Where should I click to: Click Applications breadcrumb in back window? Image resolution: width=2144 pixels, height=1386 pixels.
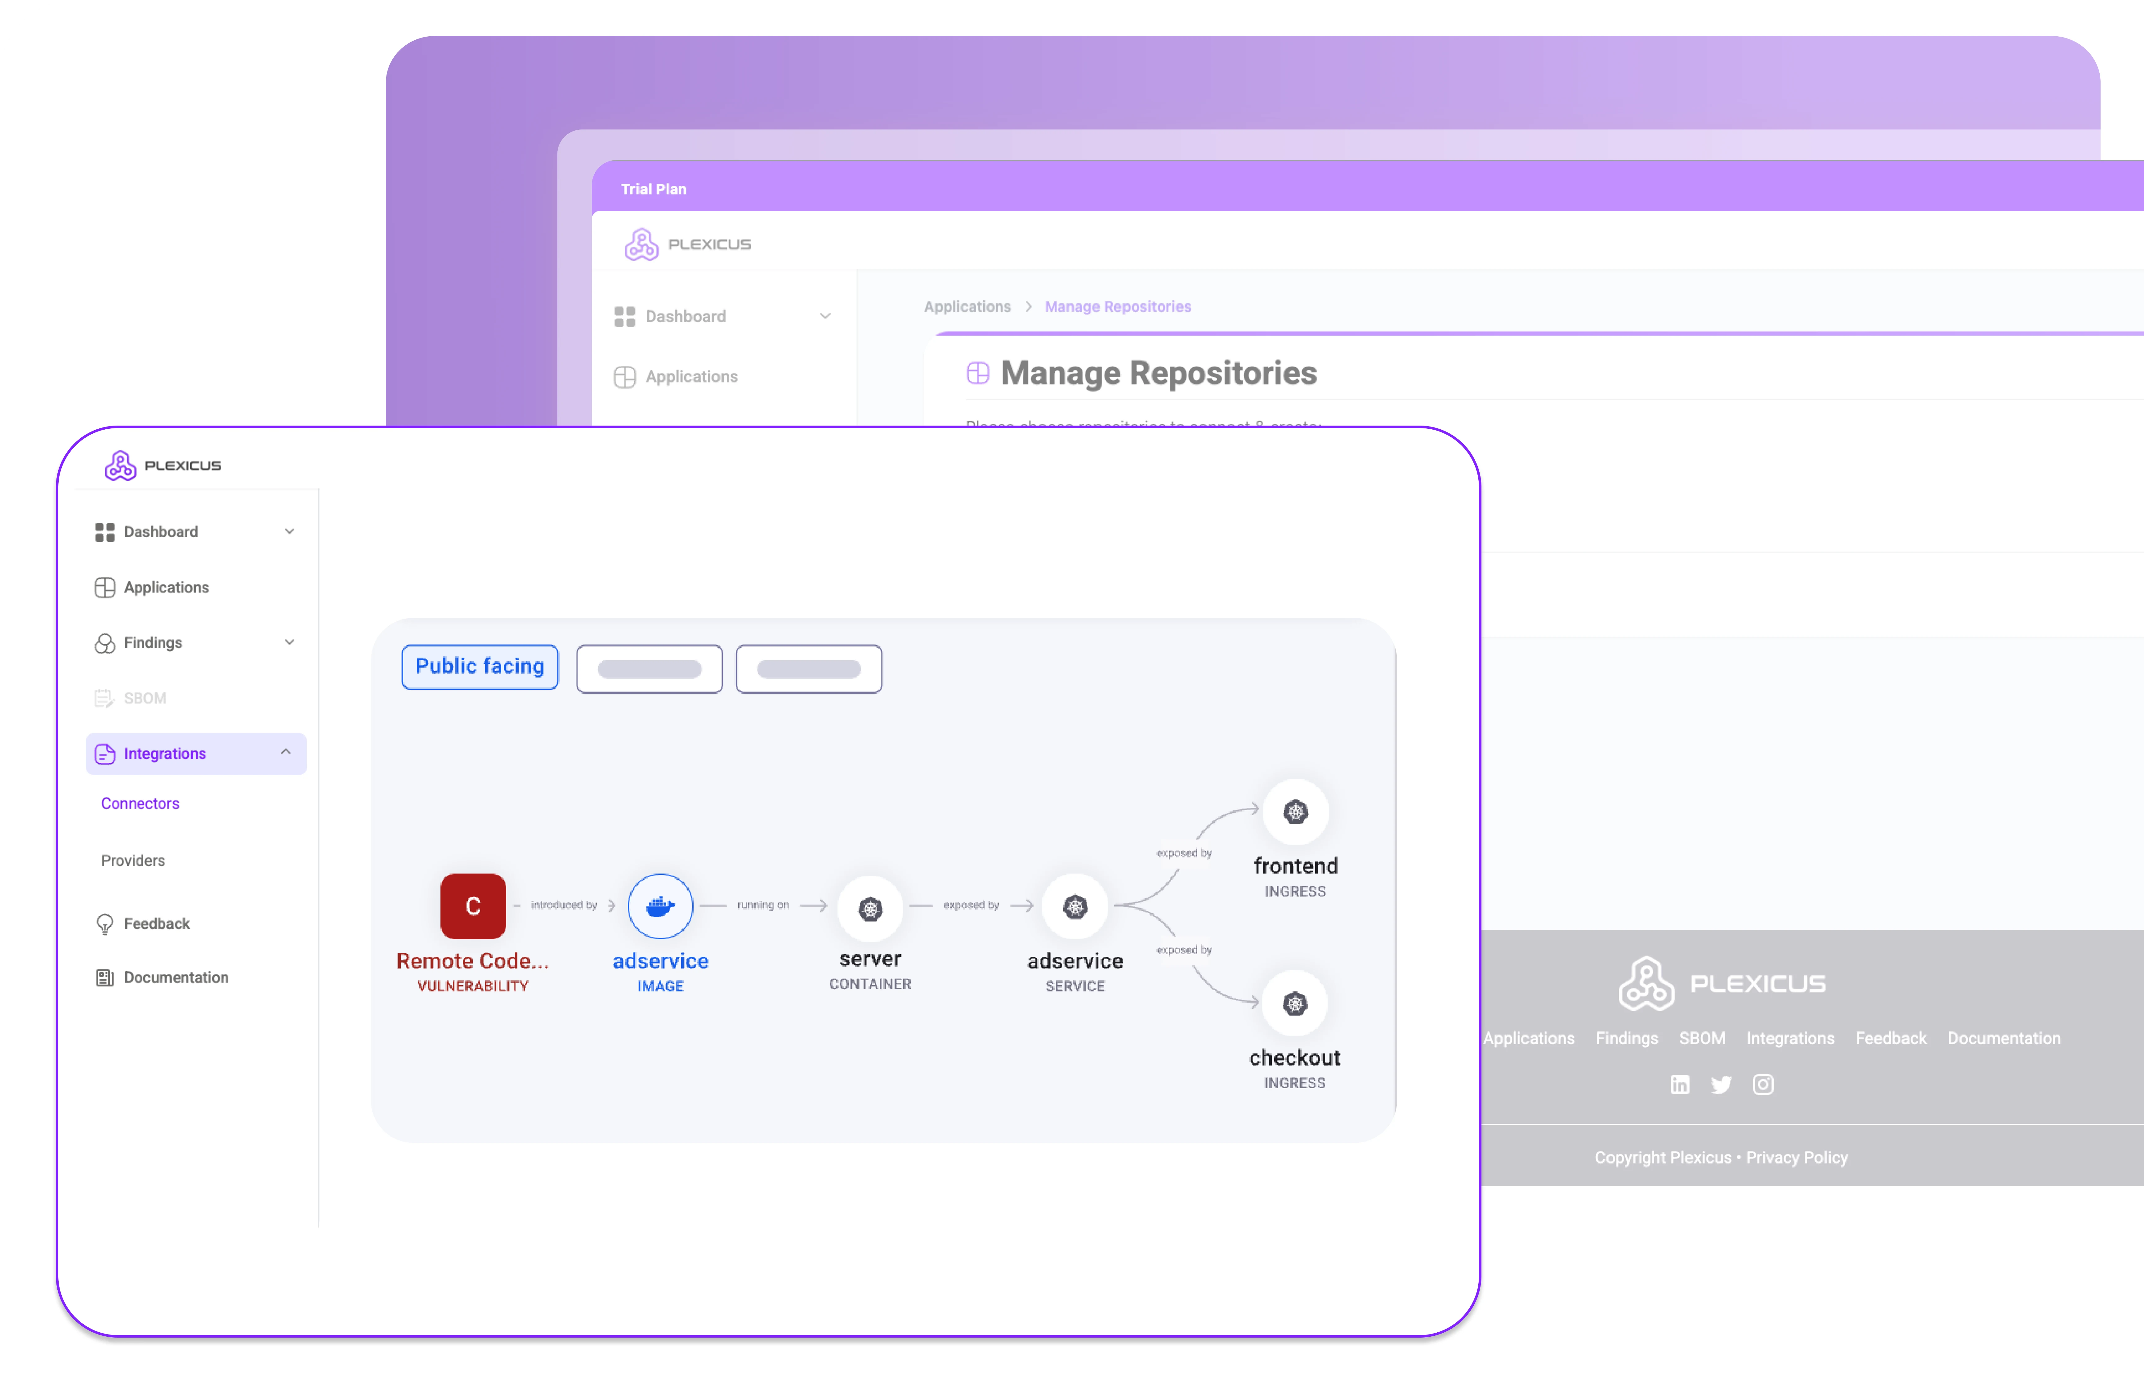(x=967, y=307)
